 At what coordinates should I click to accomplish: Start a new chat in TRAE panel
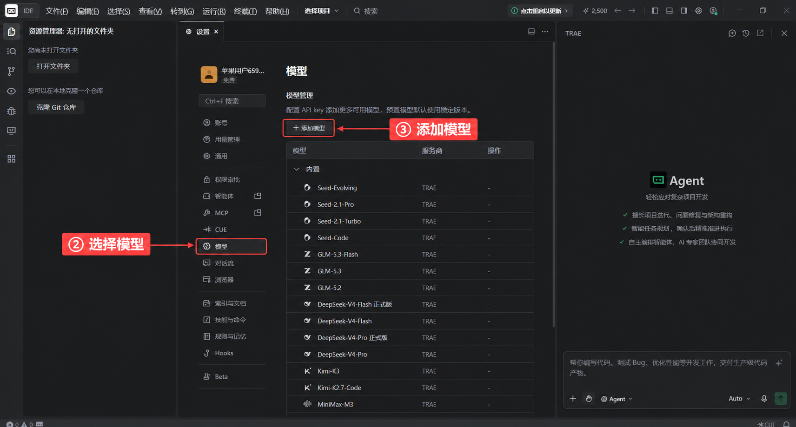tap(732, 33)
